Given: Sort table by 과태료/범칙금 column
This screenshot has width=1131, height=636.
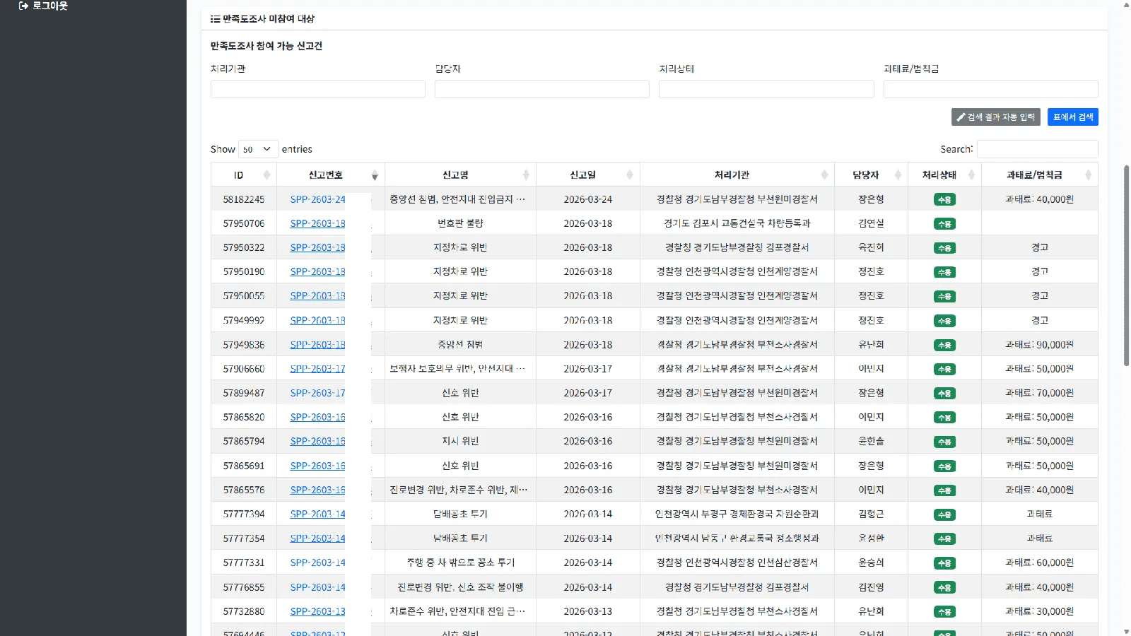Looking at the screenshot, I should point(1040,175).
